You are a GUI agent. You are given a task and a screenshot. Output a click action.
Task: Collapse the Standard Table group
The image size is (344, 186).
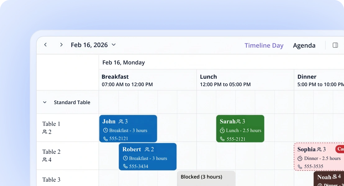tap(45, 102)
